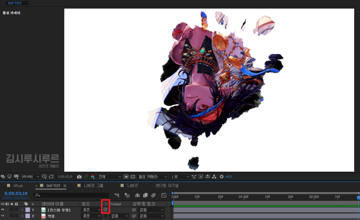
Task: Open TrkMat dropdown for 먹물 layer
Action: [119, 216]
